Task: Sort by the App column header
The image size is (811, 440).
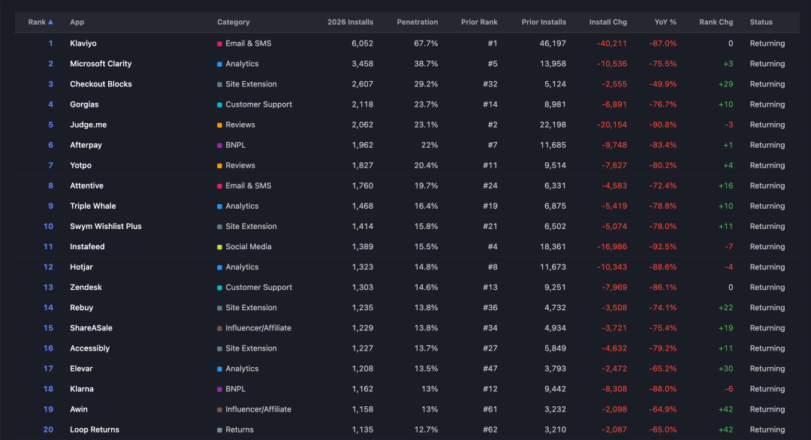Action: 77,23
